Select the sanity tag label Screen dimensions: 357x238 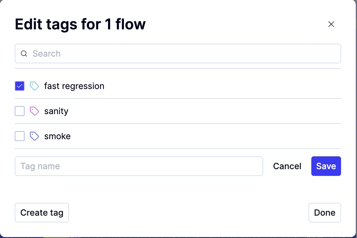tap(56, 111)
